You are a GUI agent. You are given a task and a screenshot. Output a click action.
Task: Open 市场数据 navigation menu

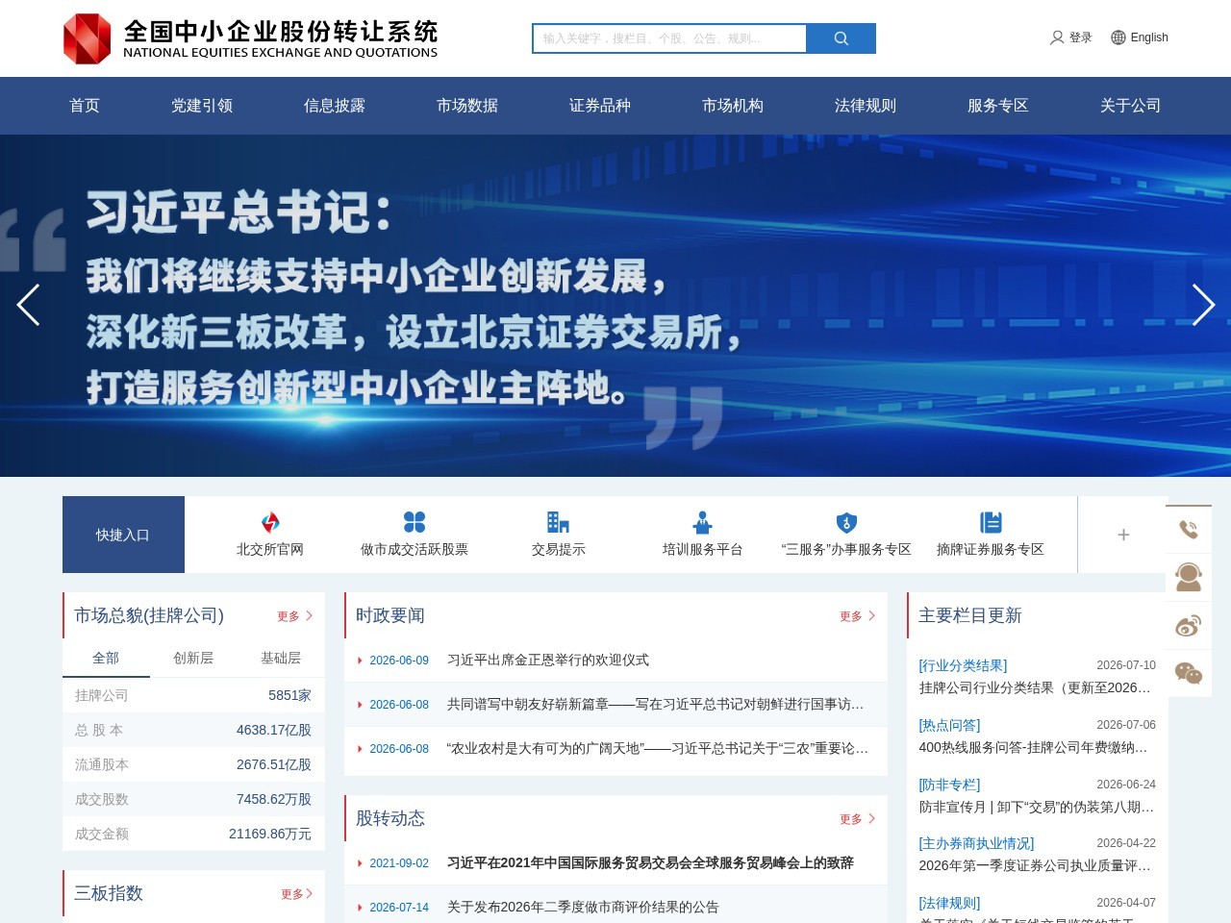[x=467, y=106]
